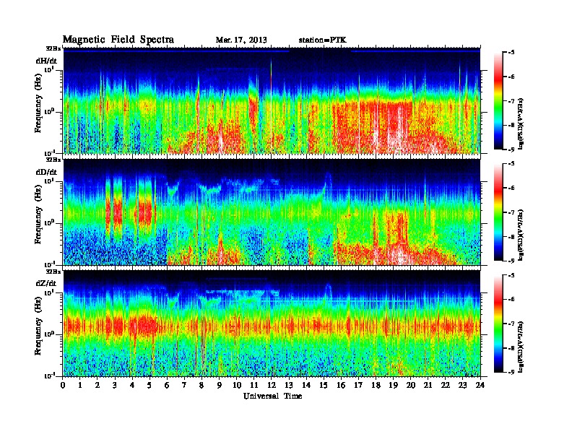Click the dH/dt spectrogram plot area

click(272, 100)
